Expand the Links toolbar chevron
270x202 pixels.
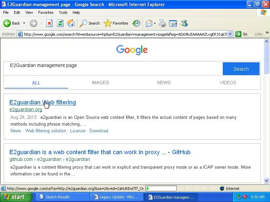267,32
